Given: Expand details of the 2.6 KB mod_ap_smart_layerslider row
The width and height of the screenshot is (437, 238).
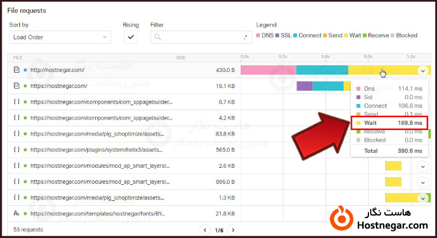Looking at the screenshot, I should (423, 165).
